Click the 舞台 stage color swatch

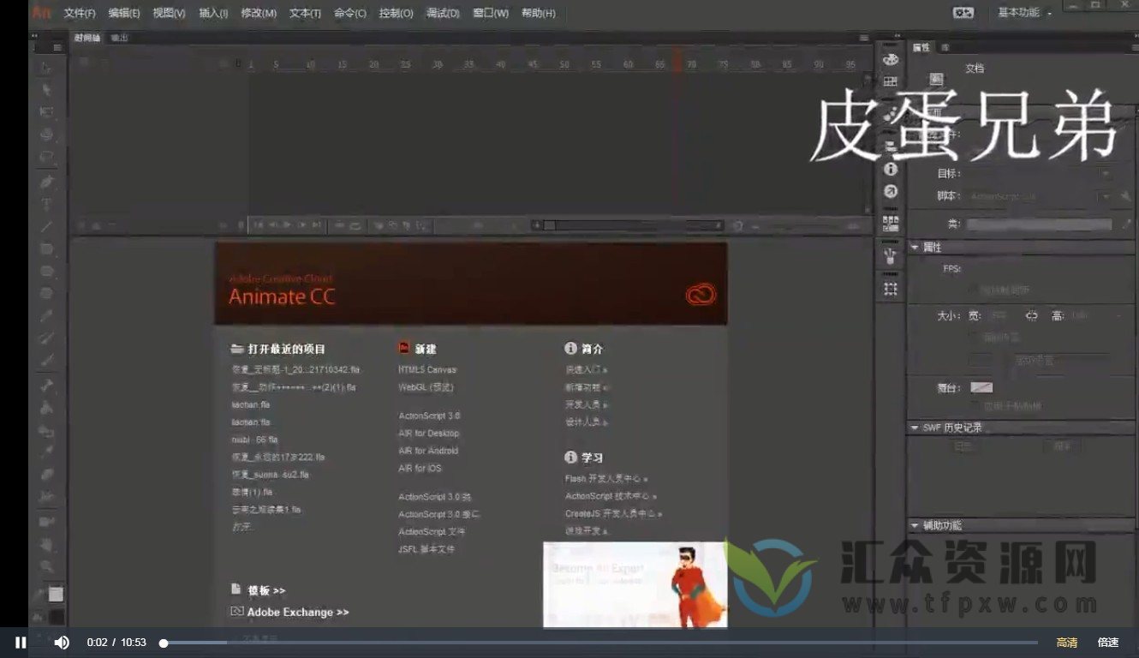981,386
